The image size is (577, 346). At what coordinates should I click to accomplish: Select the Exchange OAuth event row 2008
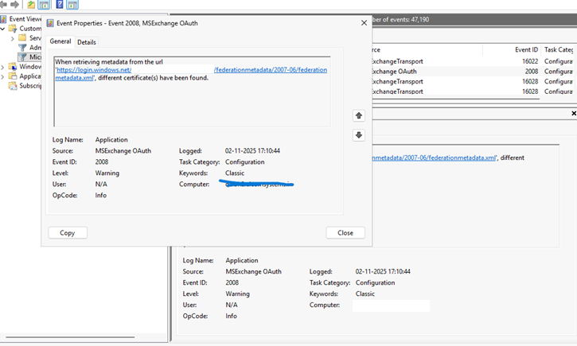click(474, 72)
